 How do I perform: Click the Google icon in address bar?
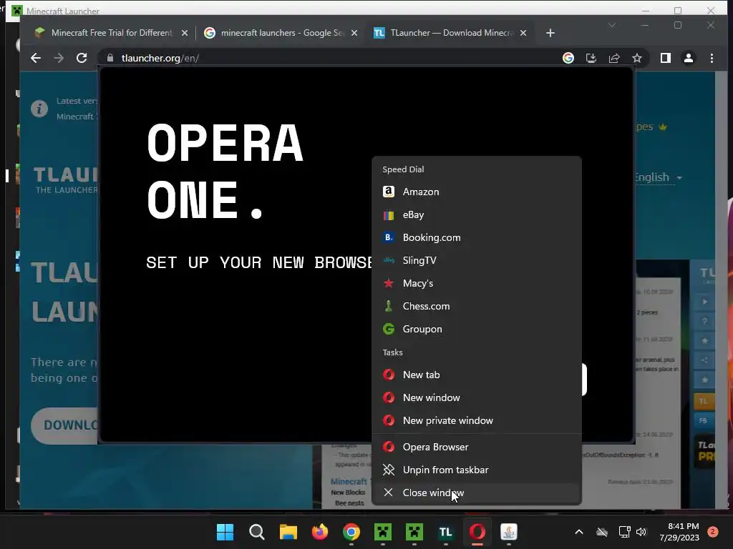[568, 58]
